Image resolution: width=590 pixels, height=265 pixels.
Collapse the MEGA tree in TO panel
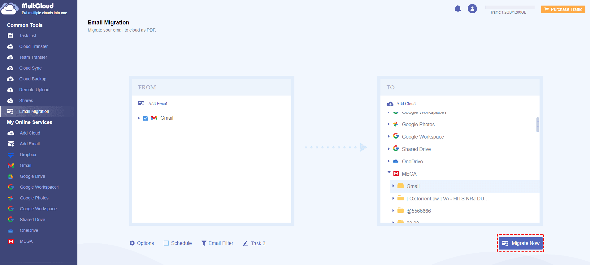click(x=389, y=172)
